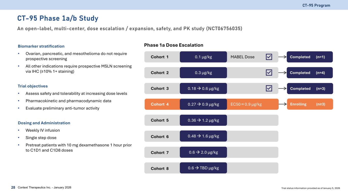Click the arrow after Cohort 2 row
This screenshot has height=195, width=348.
pos(282,73)
